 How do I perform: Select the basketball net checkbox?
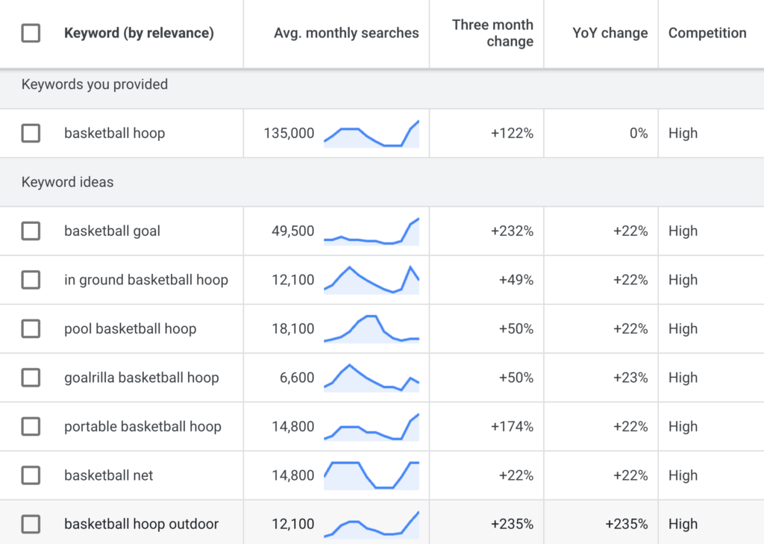[31, 475]
